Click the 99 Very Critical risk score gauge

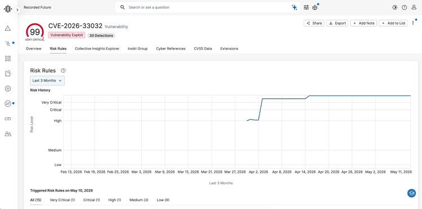click(35, 32)
